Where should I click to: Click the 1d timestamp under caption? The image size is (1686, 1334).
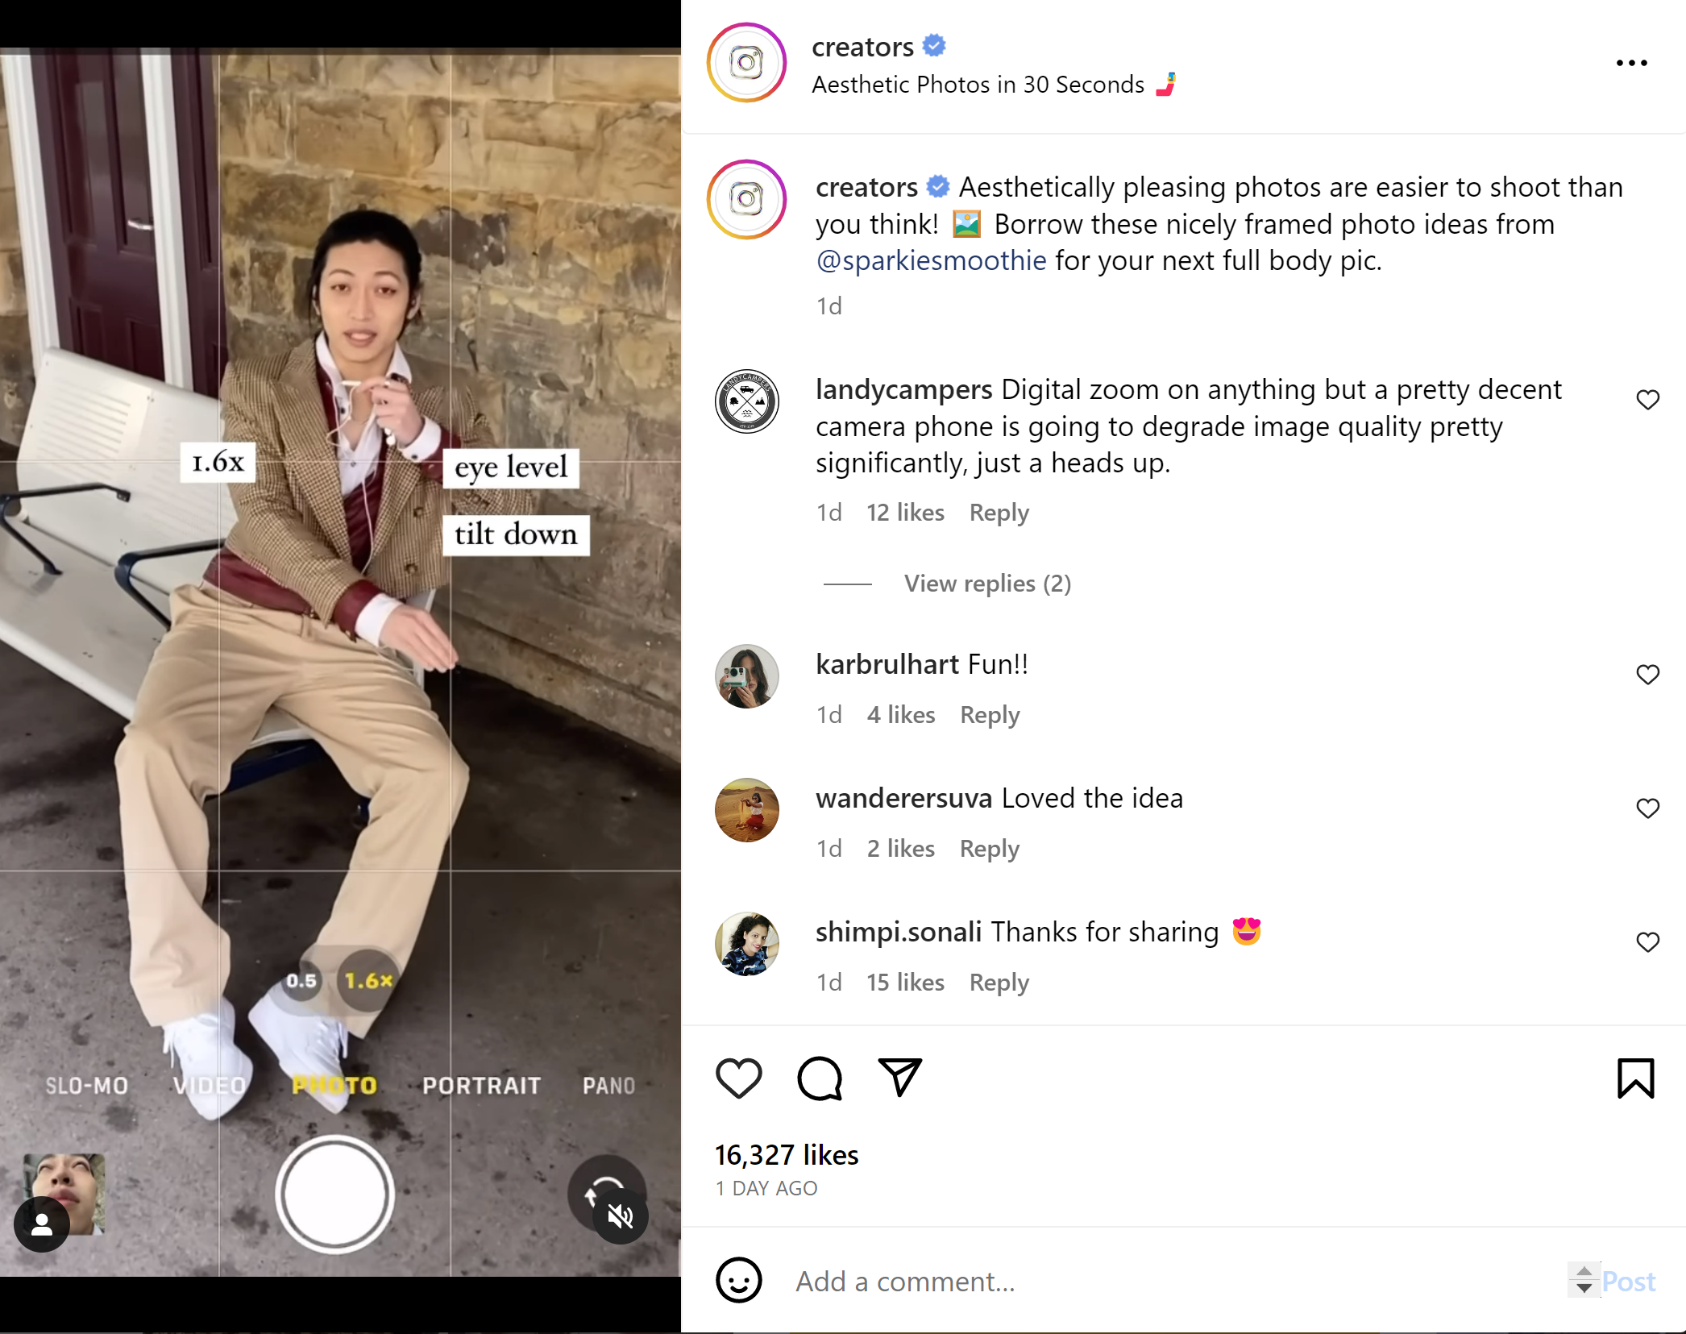(x=828, y=306)
